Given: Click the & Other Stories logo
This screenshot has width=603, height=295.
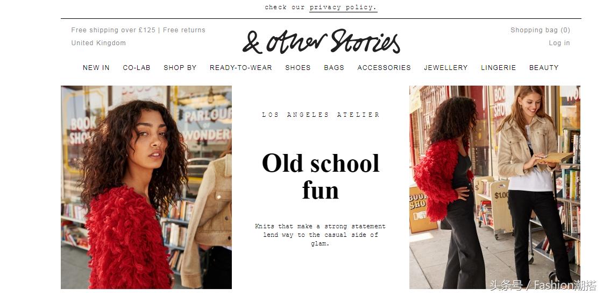Looking at the screenshot, I should 321,41.
